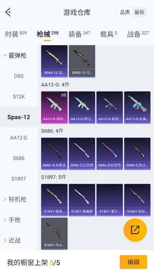Switch sorting to 品质

click(125, 12)
